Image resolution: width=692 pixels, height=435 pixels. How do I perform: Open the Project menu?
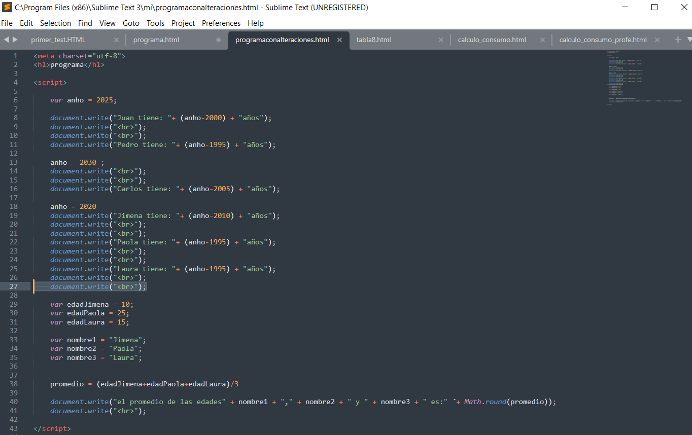(183, 23)
